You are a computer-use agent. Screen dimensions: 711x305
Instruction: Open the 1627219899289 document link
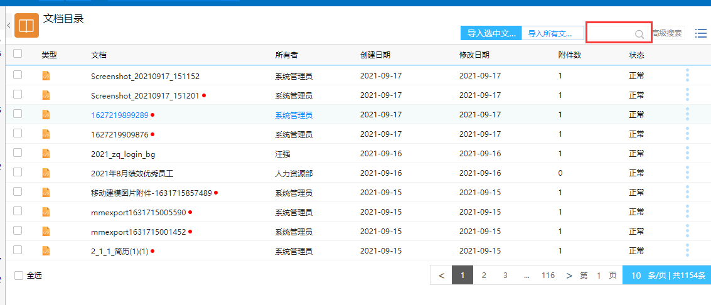[119, 115]
